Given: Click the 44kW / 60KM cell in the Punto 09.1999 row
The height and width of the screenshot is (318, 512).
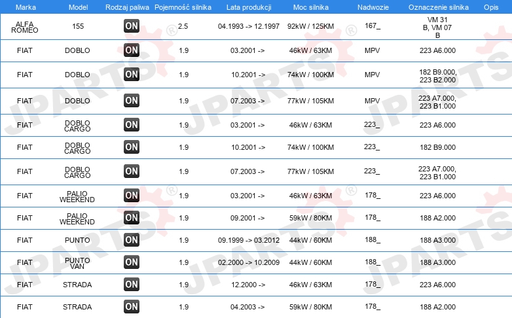Looking at the screenshot, I should 310,240.
